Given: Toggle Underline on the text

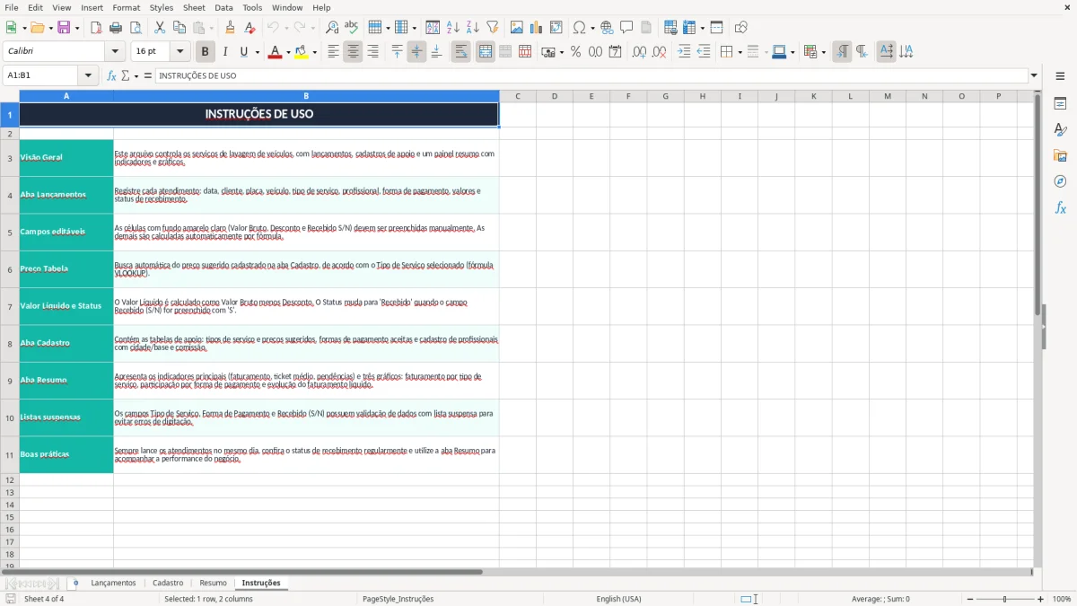Looking at the screenshot, I should [243, 52].
